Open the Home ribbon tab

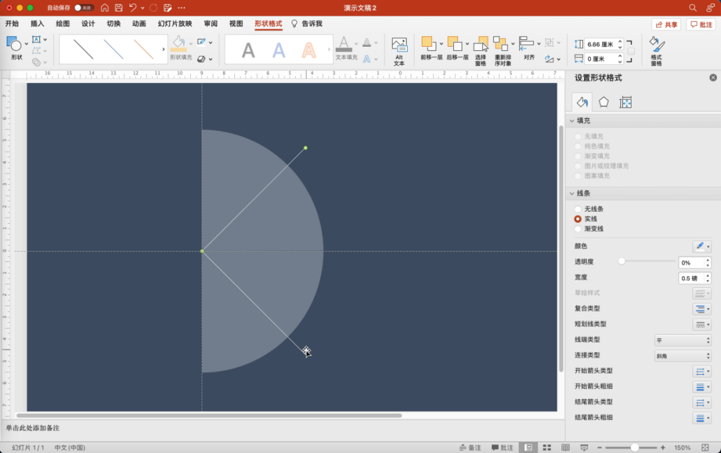tap(12, 23)
